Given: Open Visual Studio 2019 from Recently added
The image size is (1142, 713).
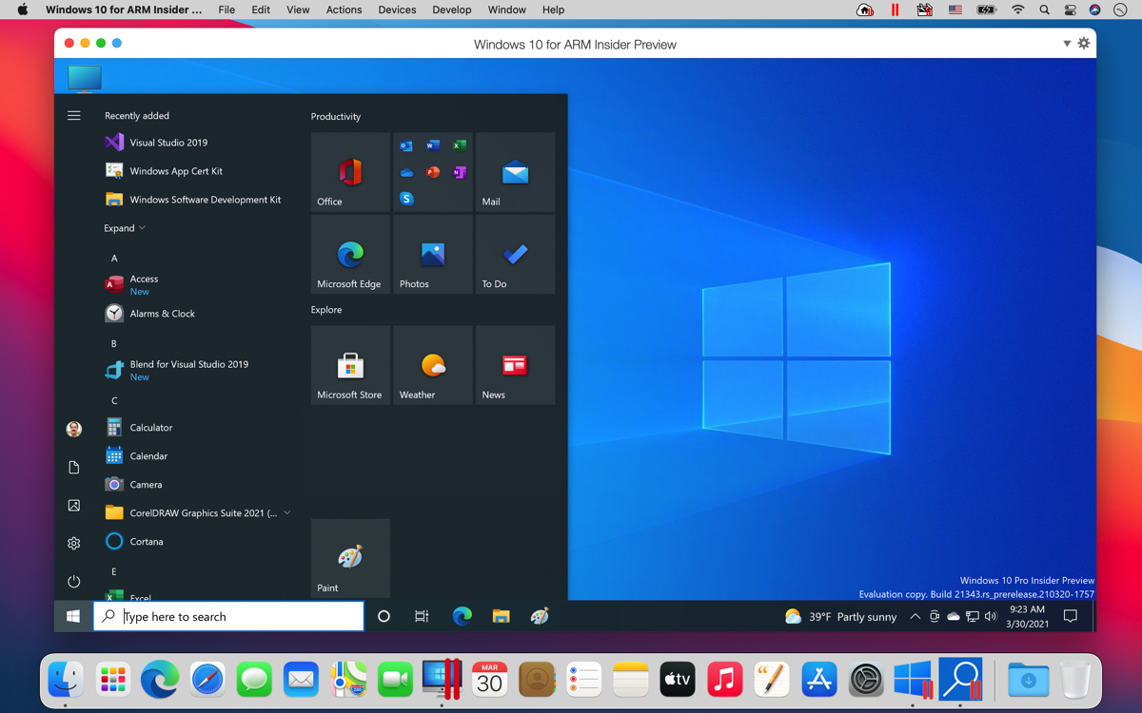Looking at the screenshot, I should tap(168, 143).
